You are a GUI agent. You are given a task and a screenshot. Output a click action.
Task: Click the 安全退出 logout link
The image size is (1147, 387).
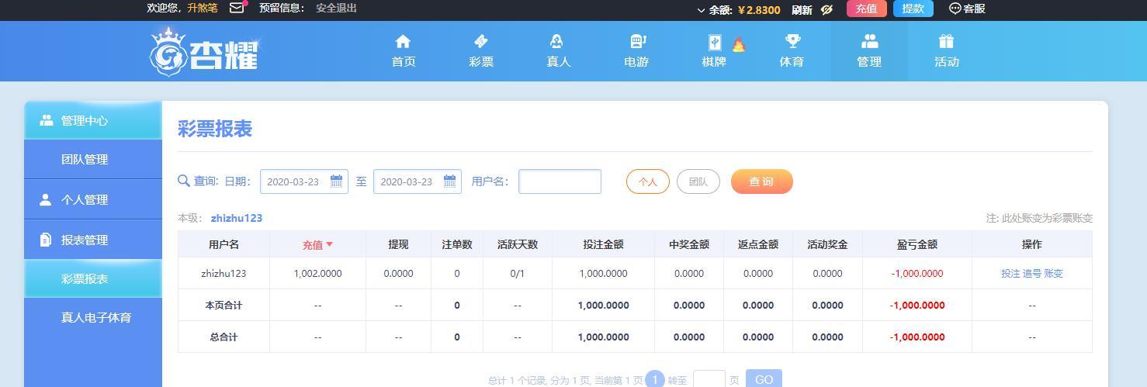(336, 9)
